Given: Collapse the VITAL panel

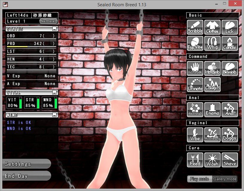Looking at the screenshot, I should [55, 93].
